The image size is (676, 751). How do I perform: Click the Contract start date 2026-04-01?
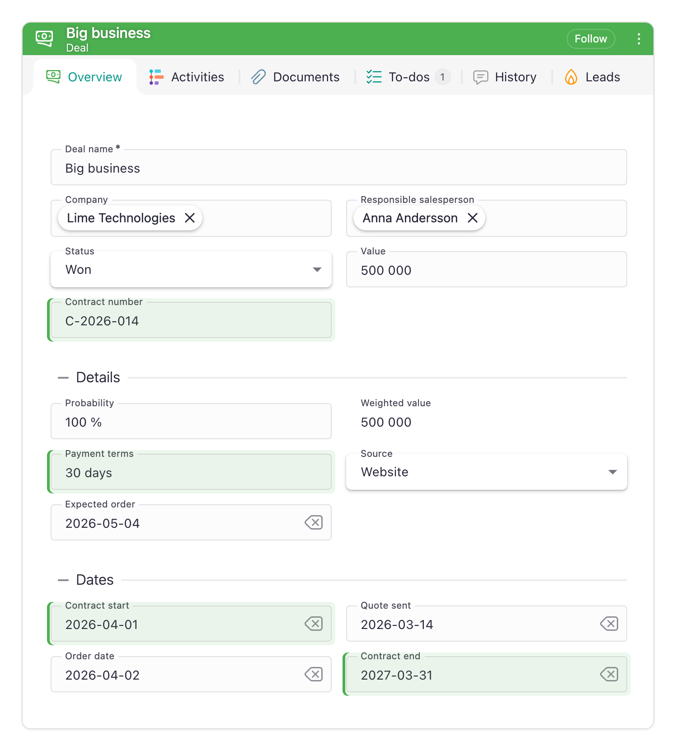coord(102,624)
